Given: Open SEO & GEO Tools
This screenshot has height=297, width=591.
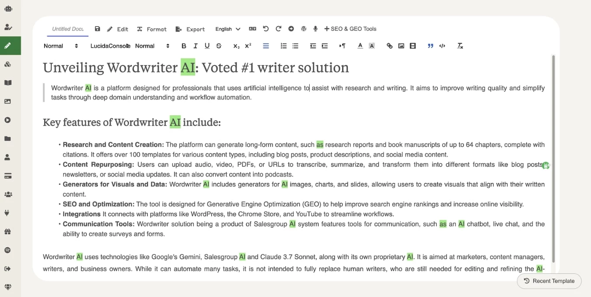Looking at the screenshot, I should [x=350, y=29].
